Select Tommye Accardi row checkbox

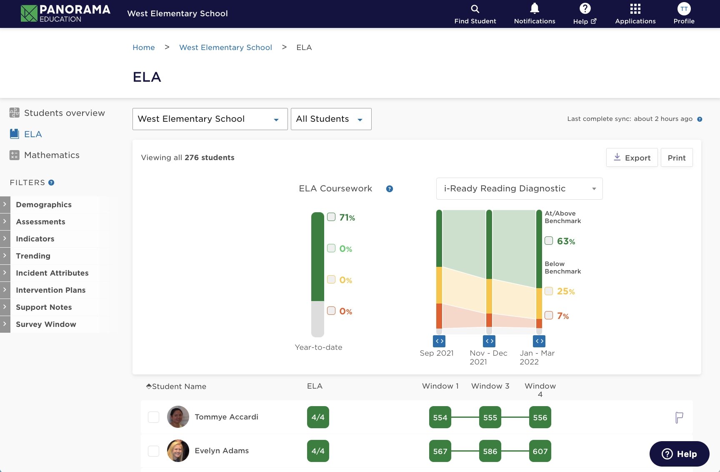[153, 417]
